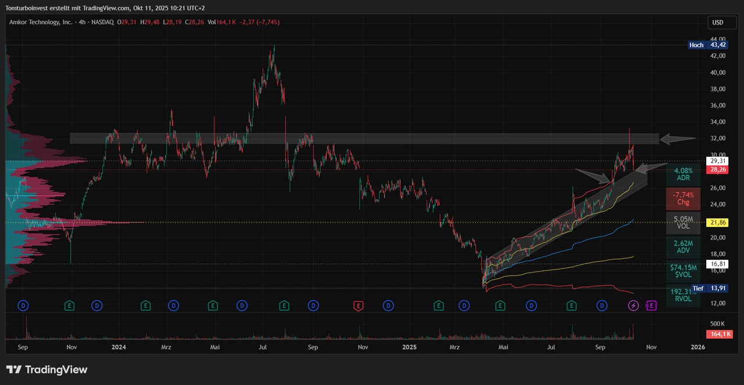Select the red 28,26 current price label
Image resolution: width=744 pixels, height=385 pixels.
pos(717,170)
